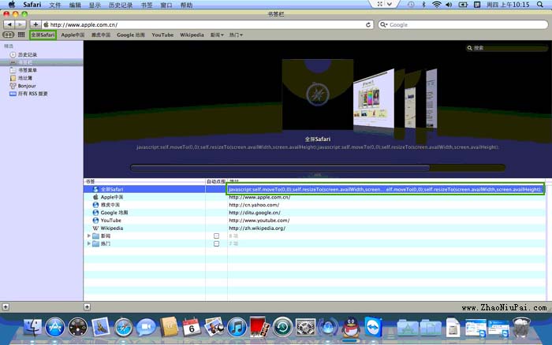Click Safari compass icon in Dock
552x345 pixels.
(x=123, y=327)
